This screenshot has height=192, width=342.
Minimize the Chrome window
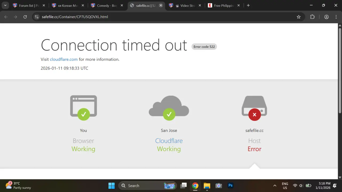pos(311,5)
